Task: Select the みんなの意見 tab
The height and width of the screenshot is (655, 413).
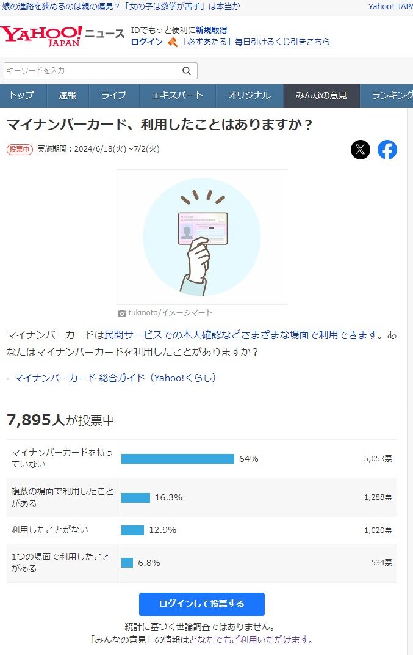Action: tap(321, 96)
